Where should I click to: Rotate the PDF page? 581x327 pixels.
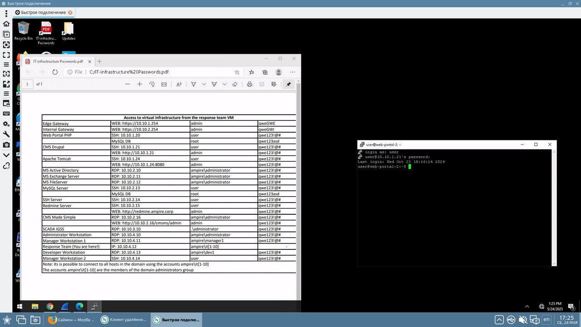click(152, 84)
